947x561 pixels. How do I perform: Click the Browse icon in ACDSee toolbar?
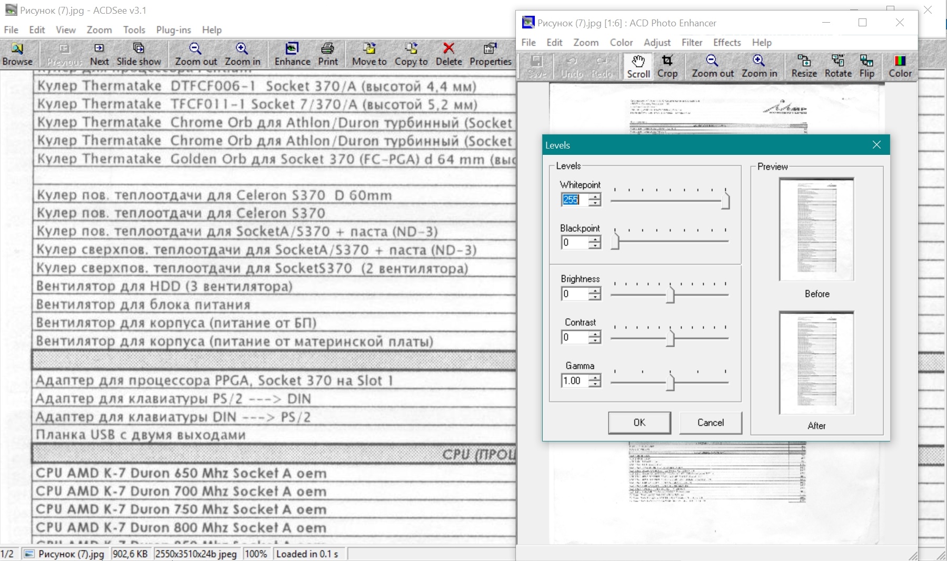point(17,54)
